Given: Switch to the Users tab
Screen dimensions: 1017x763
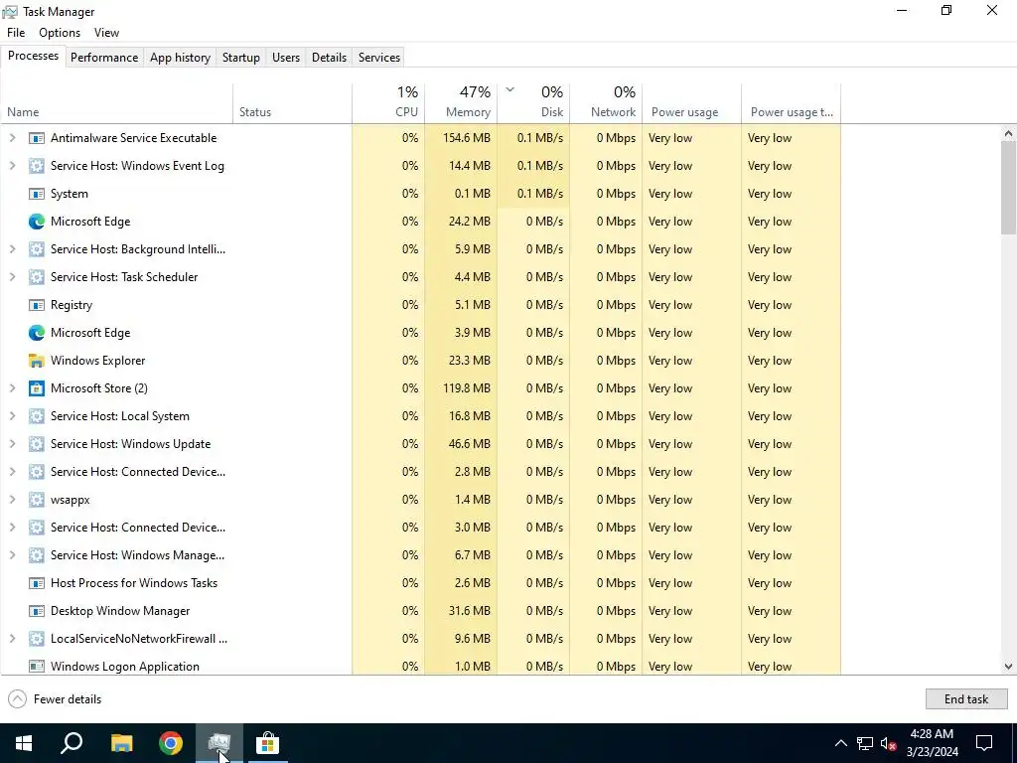Looking at the screenshot, I should tap(286, 57).
